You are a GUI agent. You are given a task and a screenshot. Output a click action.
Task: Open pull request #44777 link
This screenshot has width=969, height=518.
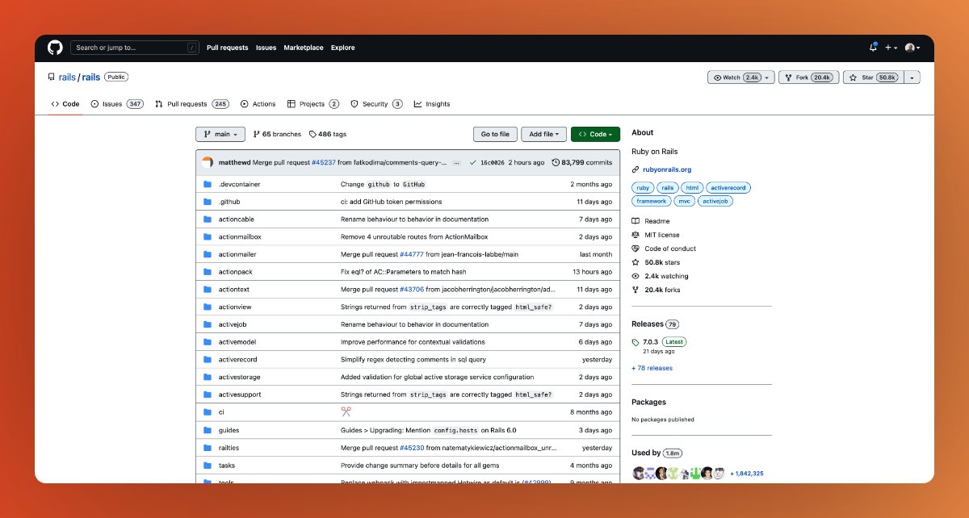tap(412, 254)
